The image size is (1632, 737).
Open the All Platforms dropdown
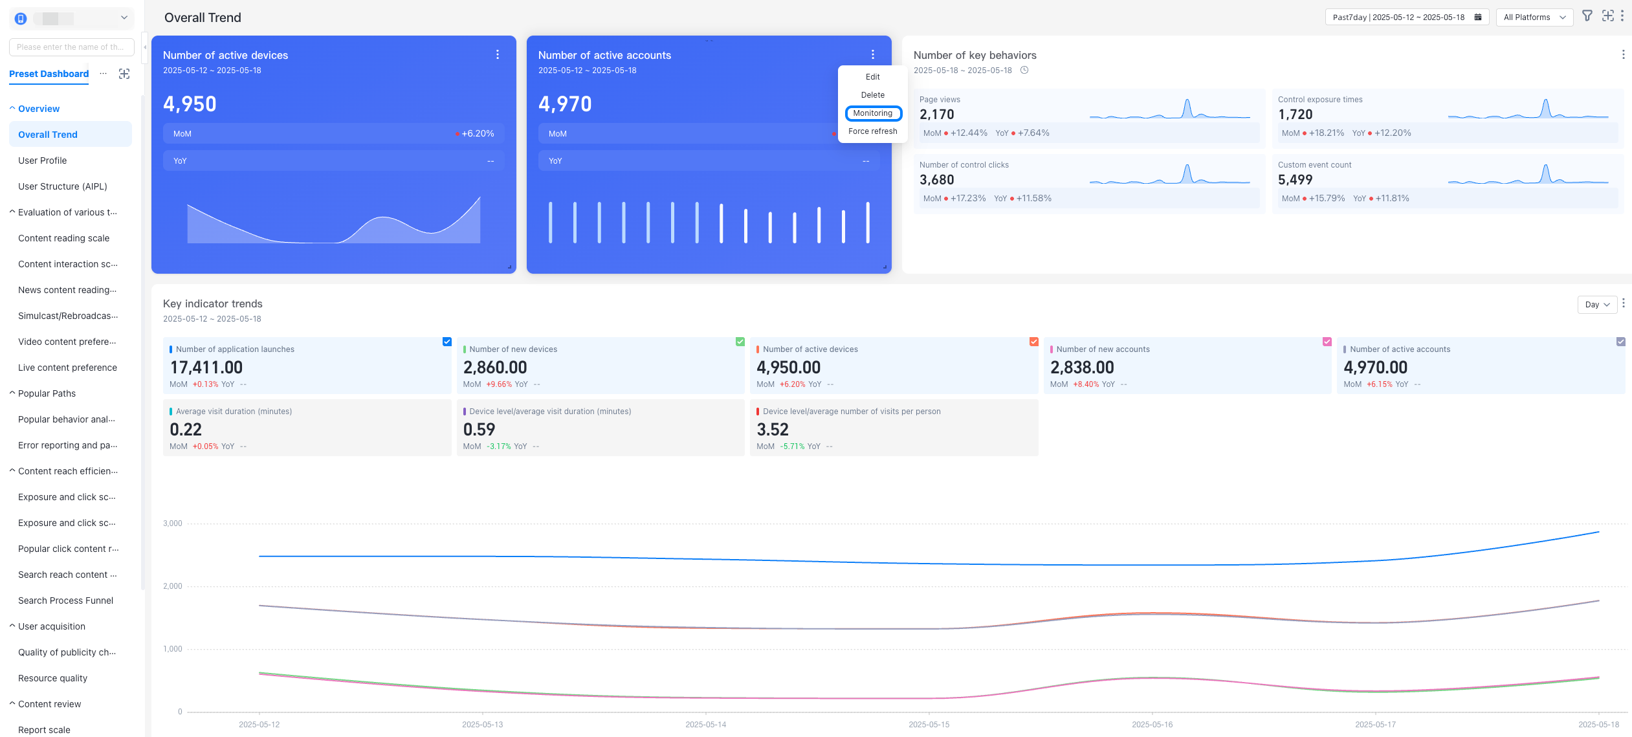coord(1534,17)
